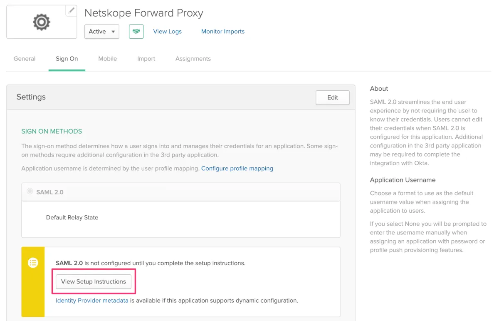This screenshot has width=499, height=321.
Task: Click the Netskope Forward Proxy title
Action: 143,13
